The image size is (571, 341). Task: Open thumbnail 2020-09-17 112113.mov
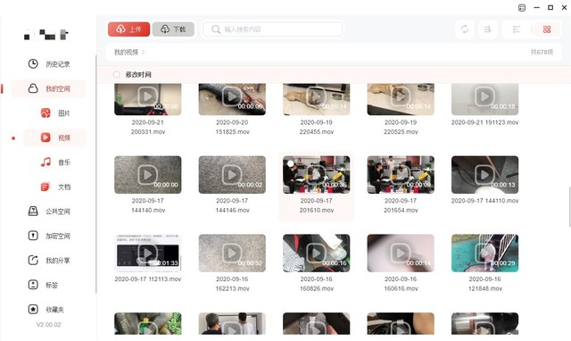pyautogui.click(x=148, y=253)
